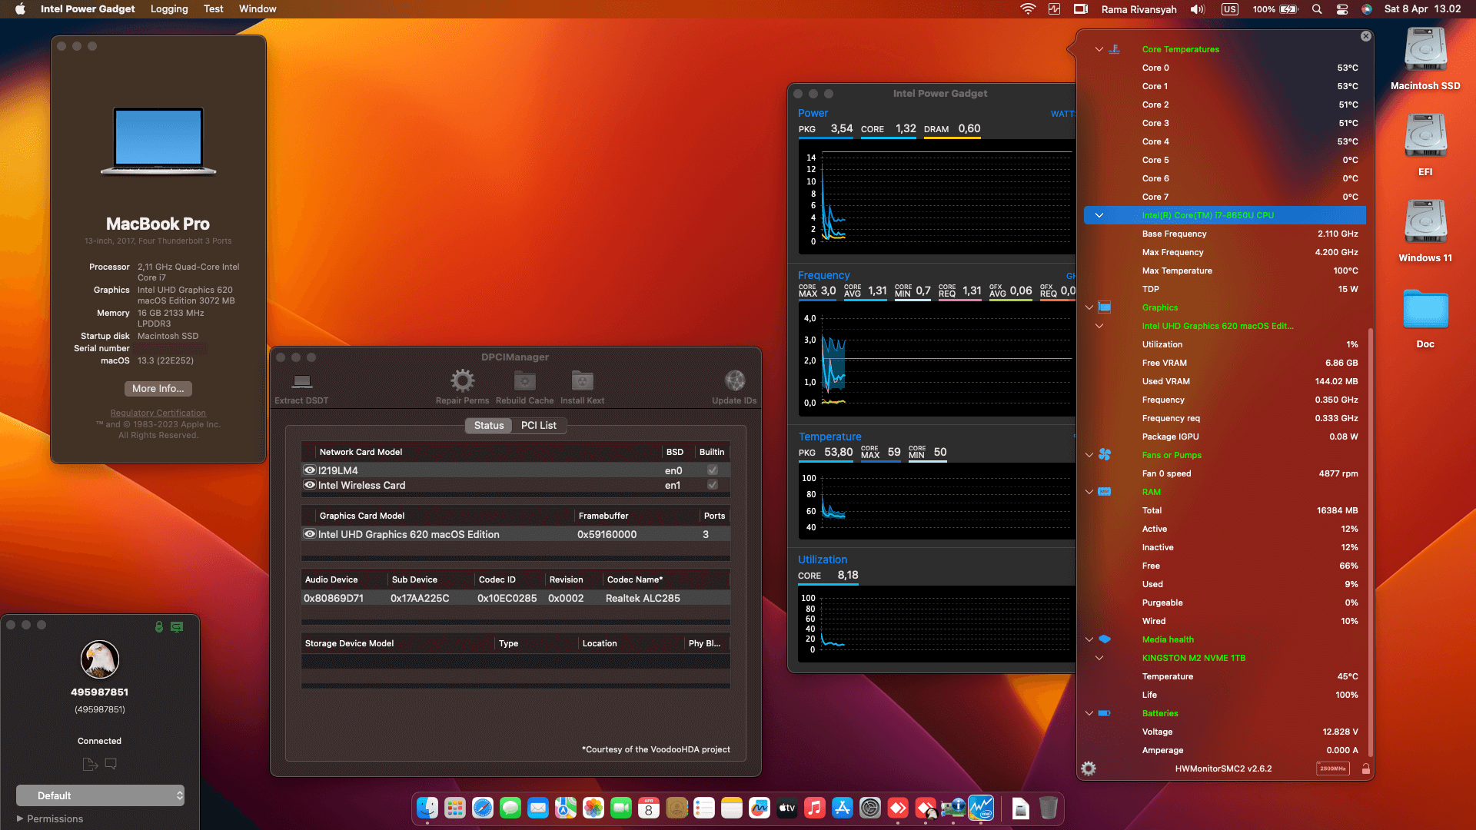Open Window menu

258,9
